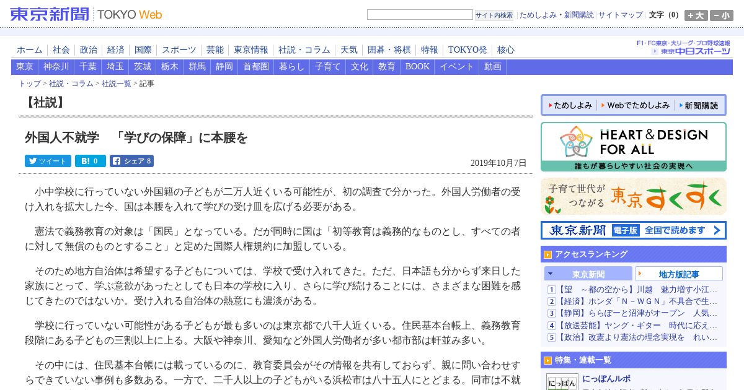Switch ranking to the 地方版記事 tab
The width and height of the screenshot is (744, 390).
coord(679,274)
